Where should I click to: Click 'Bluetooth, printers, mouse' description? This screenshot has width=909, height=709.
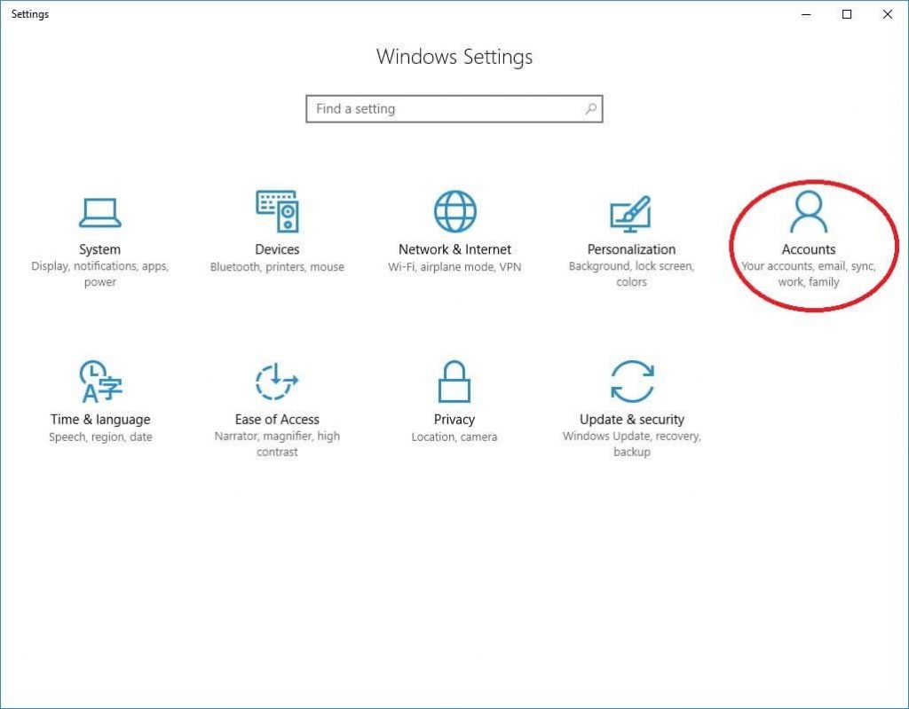[x=277, y=267]
